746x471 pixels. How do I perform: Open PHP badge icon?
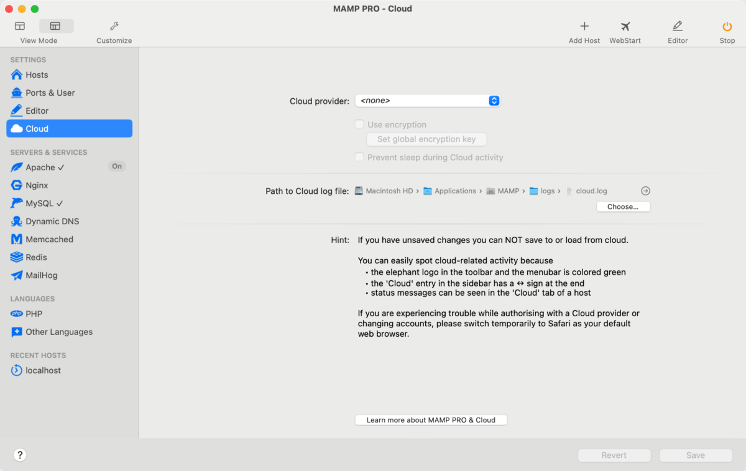(17, 314)
